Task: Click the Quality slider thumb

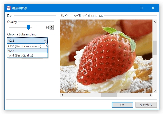Action: tap(28, 27)
